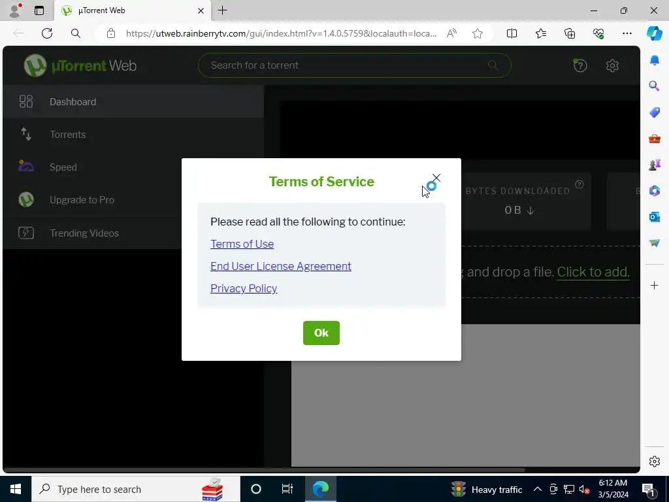The width and height of the screenshot is (669, 502).
Task: Click the Torrents up-down arrows icon
Action: click(26, 134)
